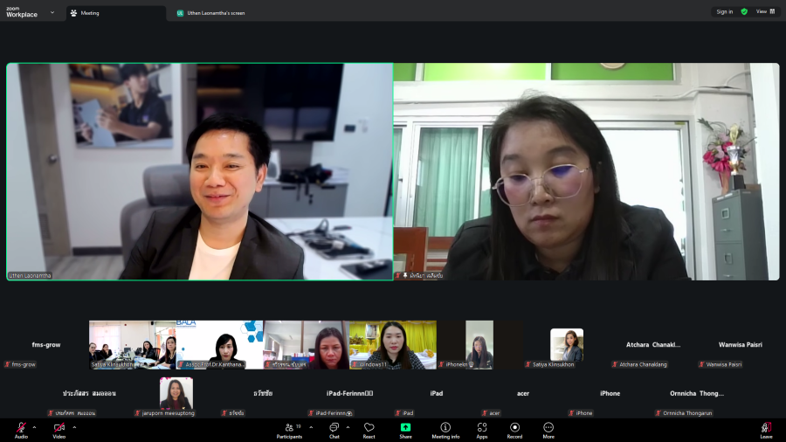
Task: Click the green encryption shield icon
Action: [744, 11]
